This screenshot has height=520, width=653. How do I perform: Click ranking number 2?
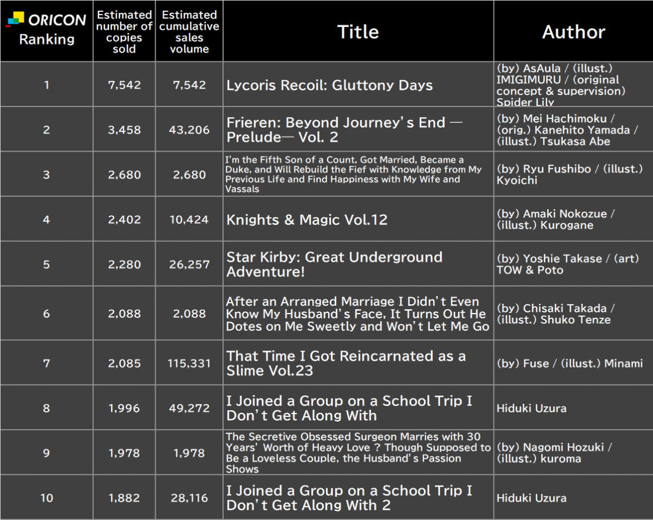pos(46,130)
